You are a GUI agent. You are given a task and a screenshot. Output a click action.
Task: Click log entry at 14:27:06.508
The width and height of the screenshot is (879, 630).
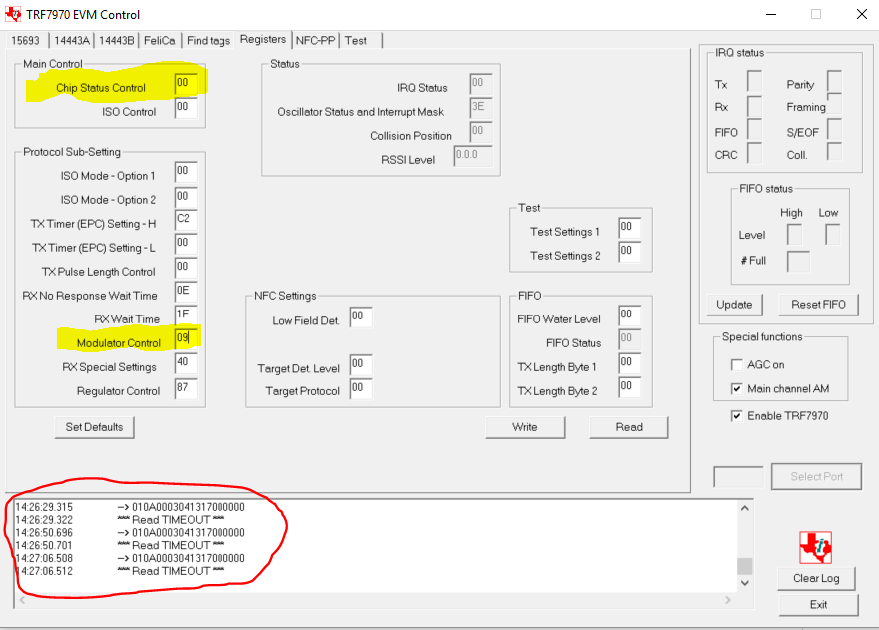pos(130,558)
